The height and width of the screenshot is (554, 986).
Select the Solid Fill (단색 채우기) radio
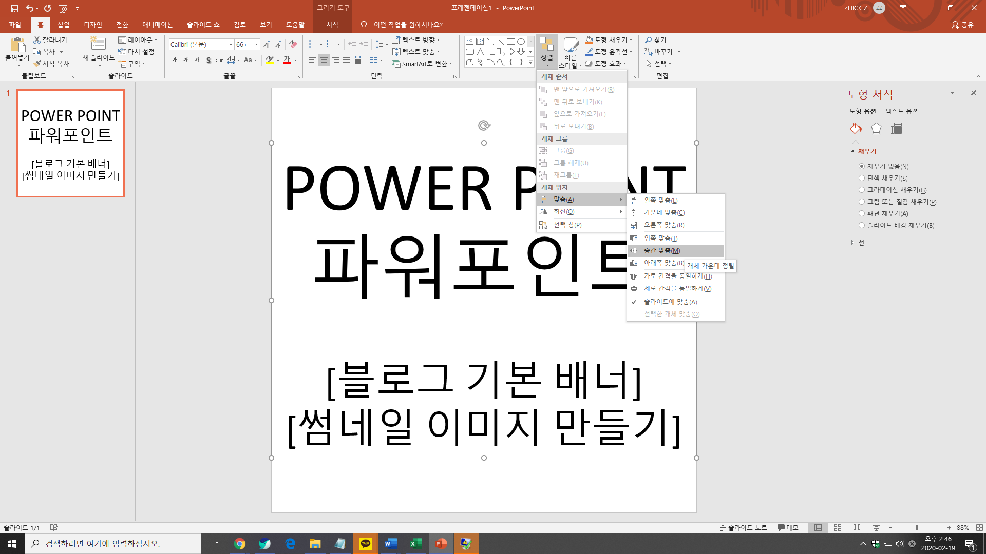pyautogui.click(x=862, y=178)
